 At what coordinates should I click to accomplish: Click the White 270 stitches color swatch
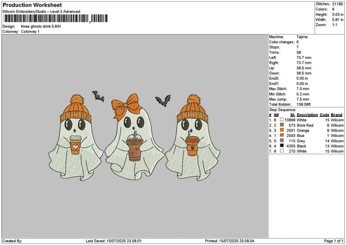click(282, 151)
